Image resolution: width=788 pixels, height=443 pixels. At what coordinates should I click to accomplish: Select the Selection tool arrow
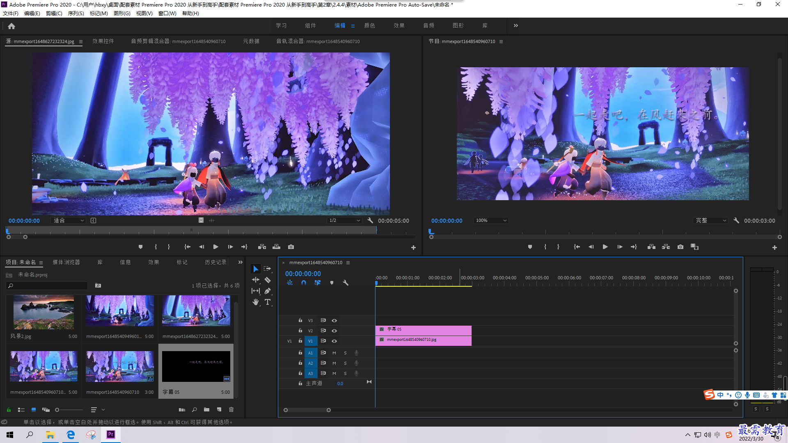click(x=256, y=269)
